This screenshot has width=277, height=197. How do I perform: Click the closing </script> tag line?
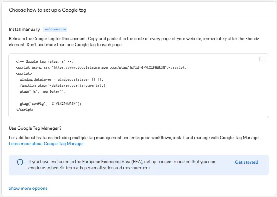coord(25,110)
